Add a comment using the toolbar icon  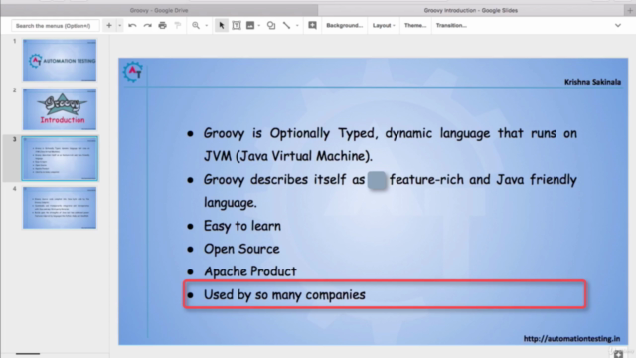coord(312,25)
